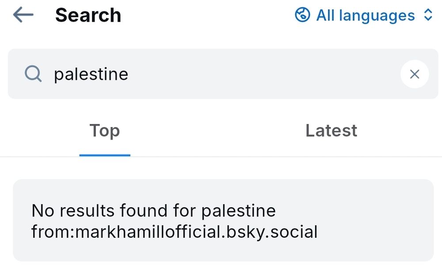
Task: Click the back arrow icon
Action: 22,15
